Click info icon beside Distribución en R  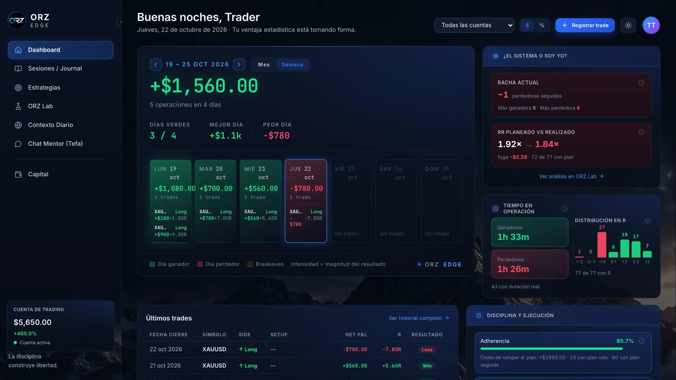pos(648,221)
